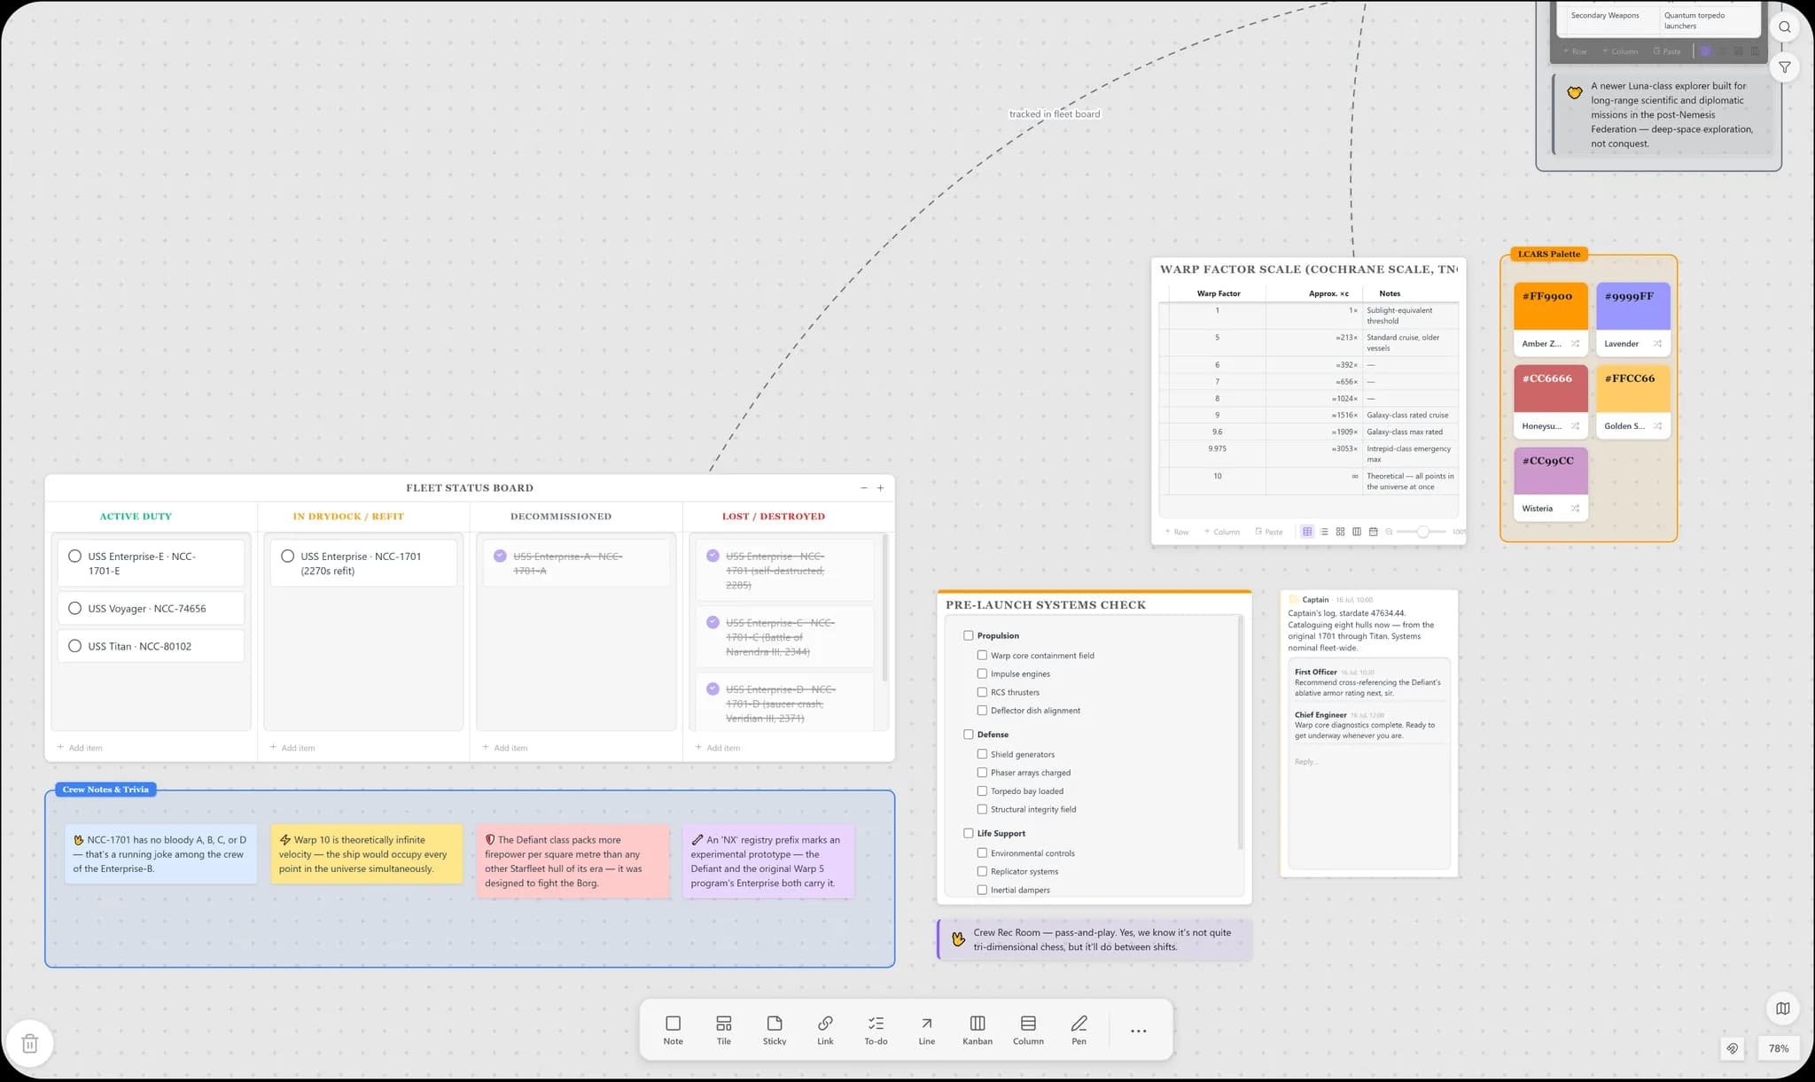Image resolution: width=1815 pixels, height=1082 pixels.
Task: Mark USS Enterprise-E as done
Action: pyautogui.click(x=74, y=557)
